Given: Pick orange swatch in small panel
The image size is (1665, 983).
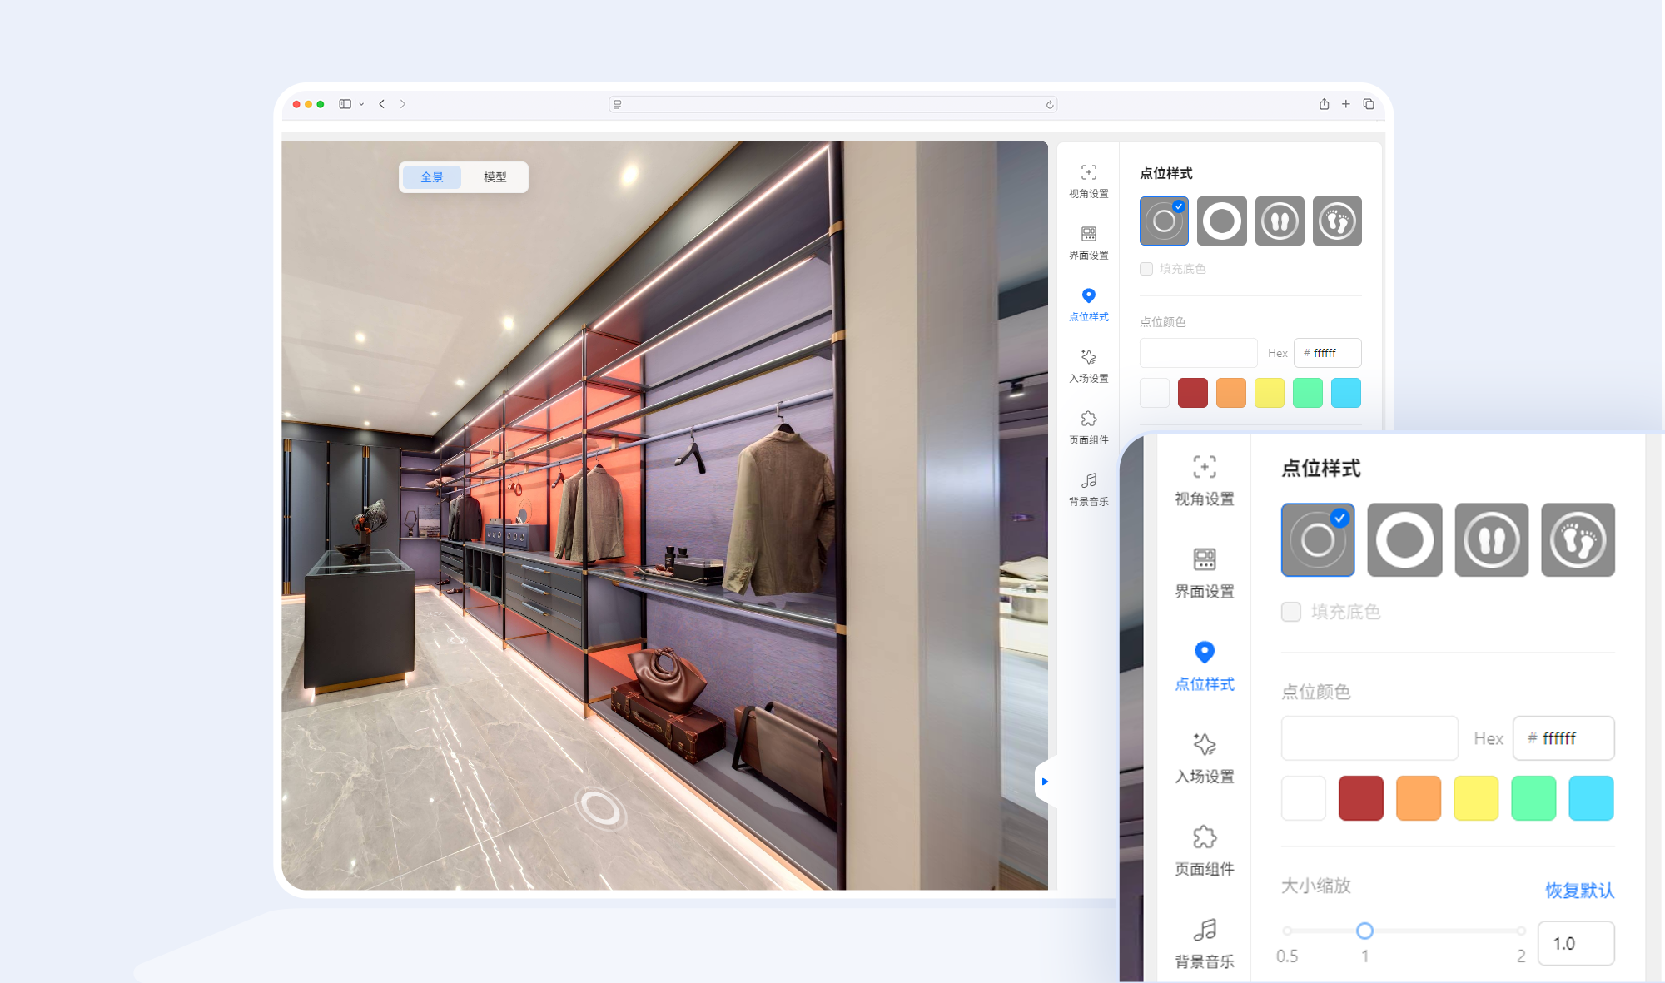Looking at the screenshot, I should click(x=1230, y=393).
